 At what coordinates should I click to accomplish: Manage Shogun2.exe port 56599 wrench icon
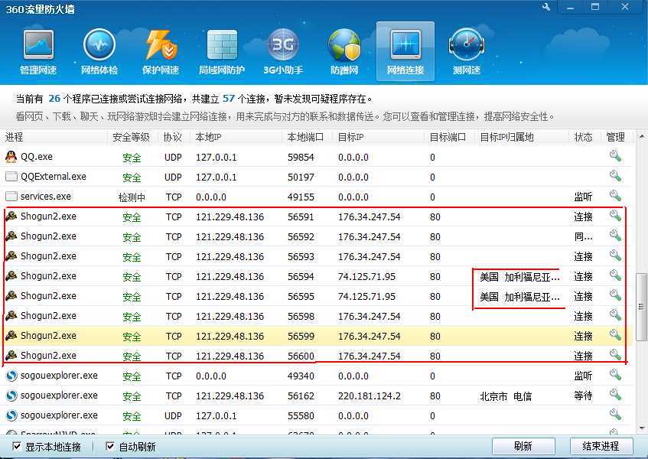click(615, 335)
